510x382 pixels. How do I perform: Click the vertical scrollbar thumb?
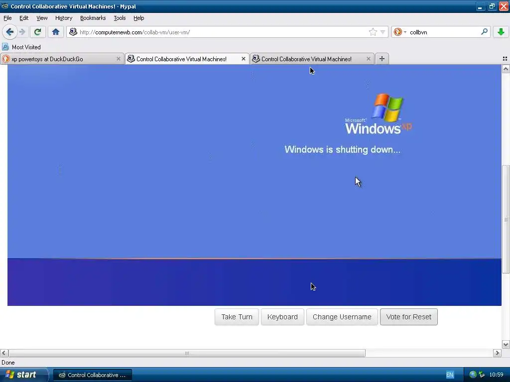[506, 219]
